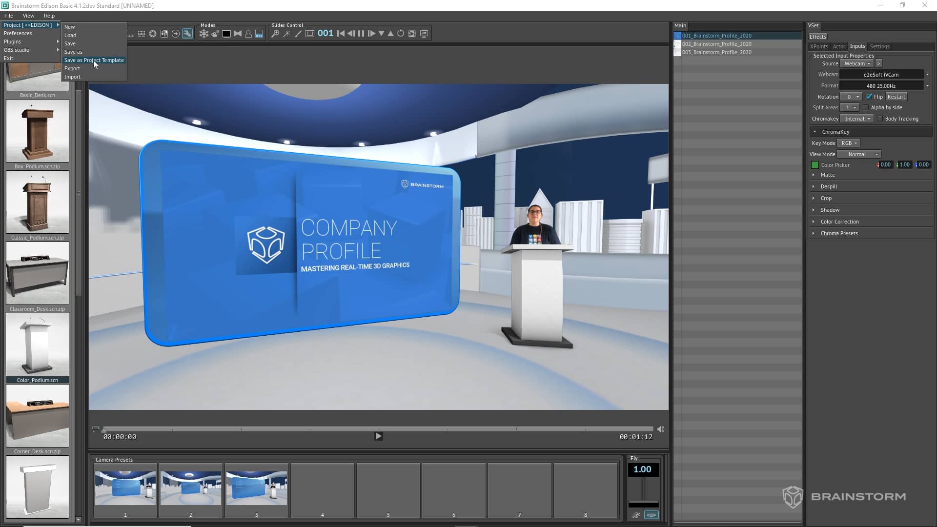Click the aperture shutter icon in toolbar
Screen dimensions: 937x527
(153, 34)
